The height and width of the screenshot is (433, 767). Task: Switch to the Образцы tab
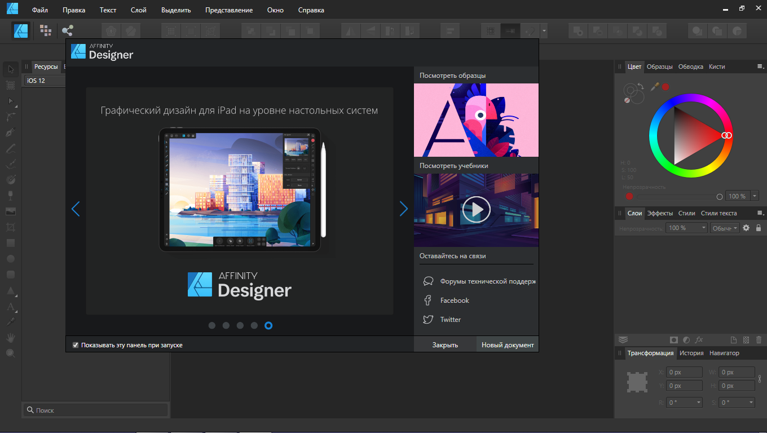click(659, 67)
